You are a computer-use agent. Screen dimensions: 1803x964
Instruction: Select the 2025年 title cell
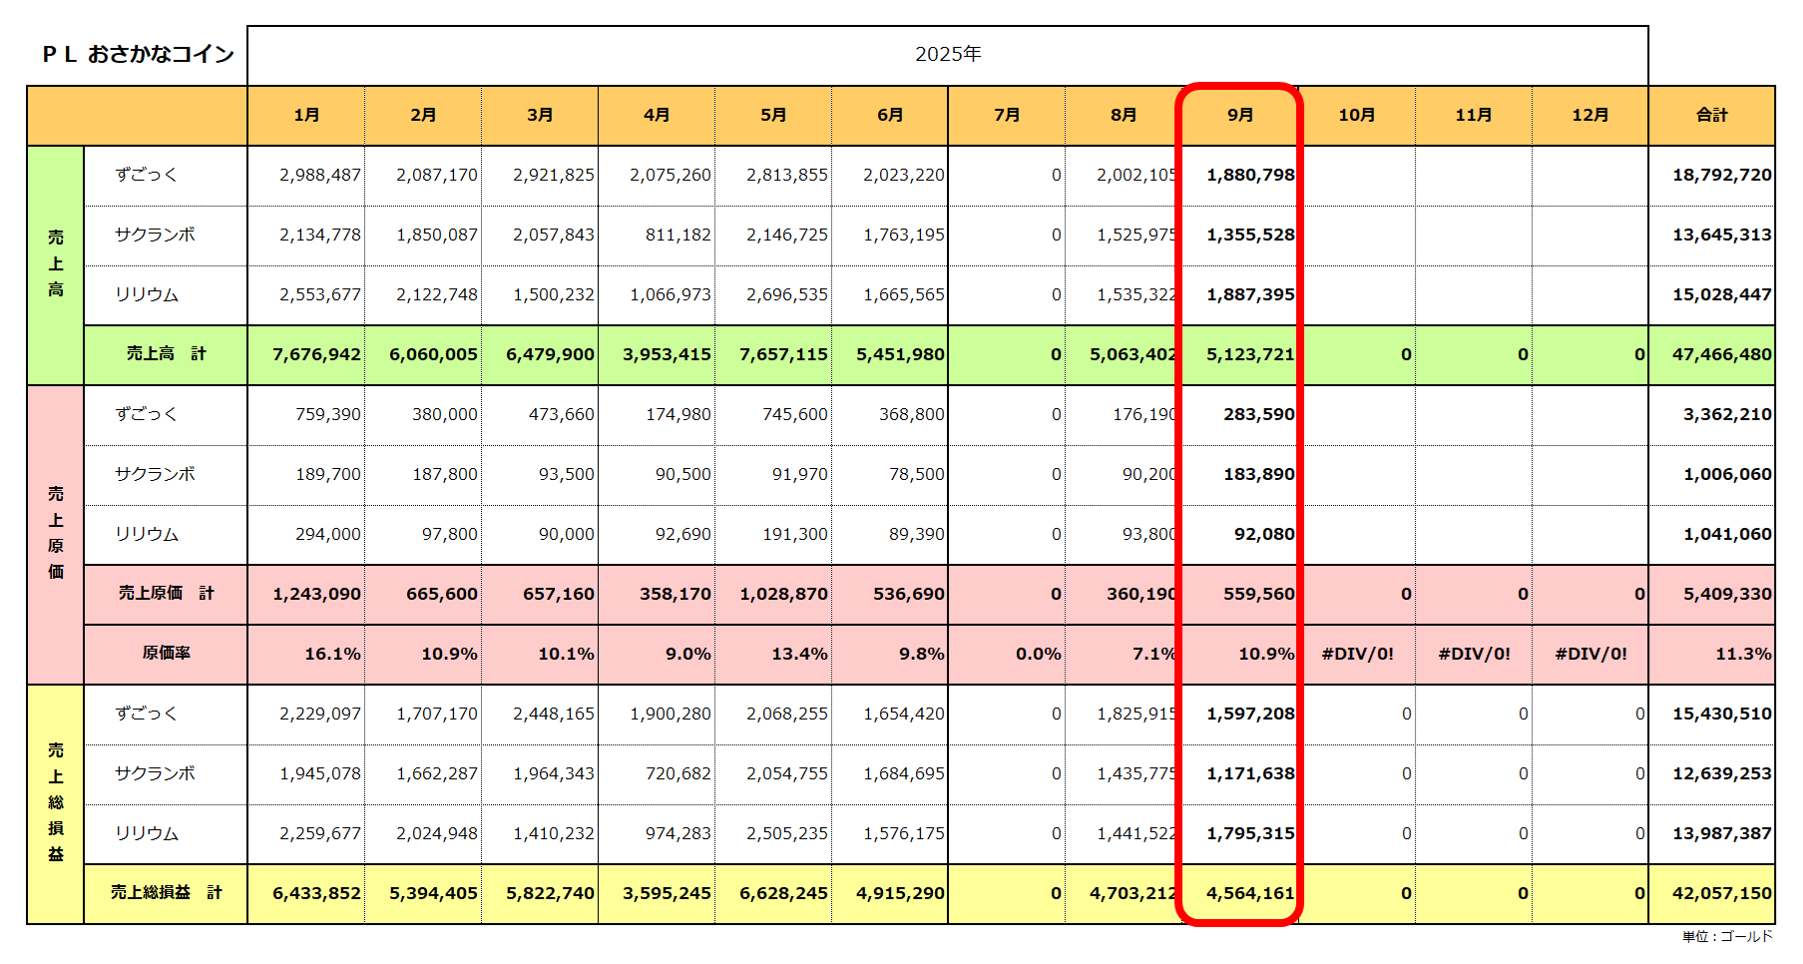tap(947, 55)
